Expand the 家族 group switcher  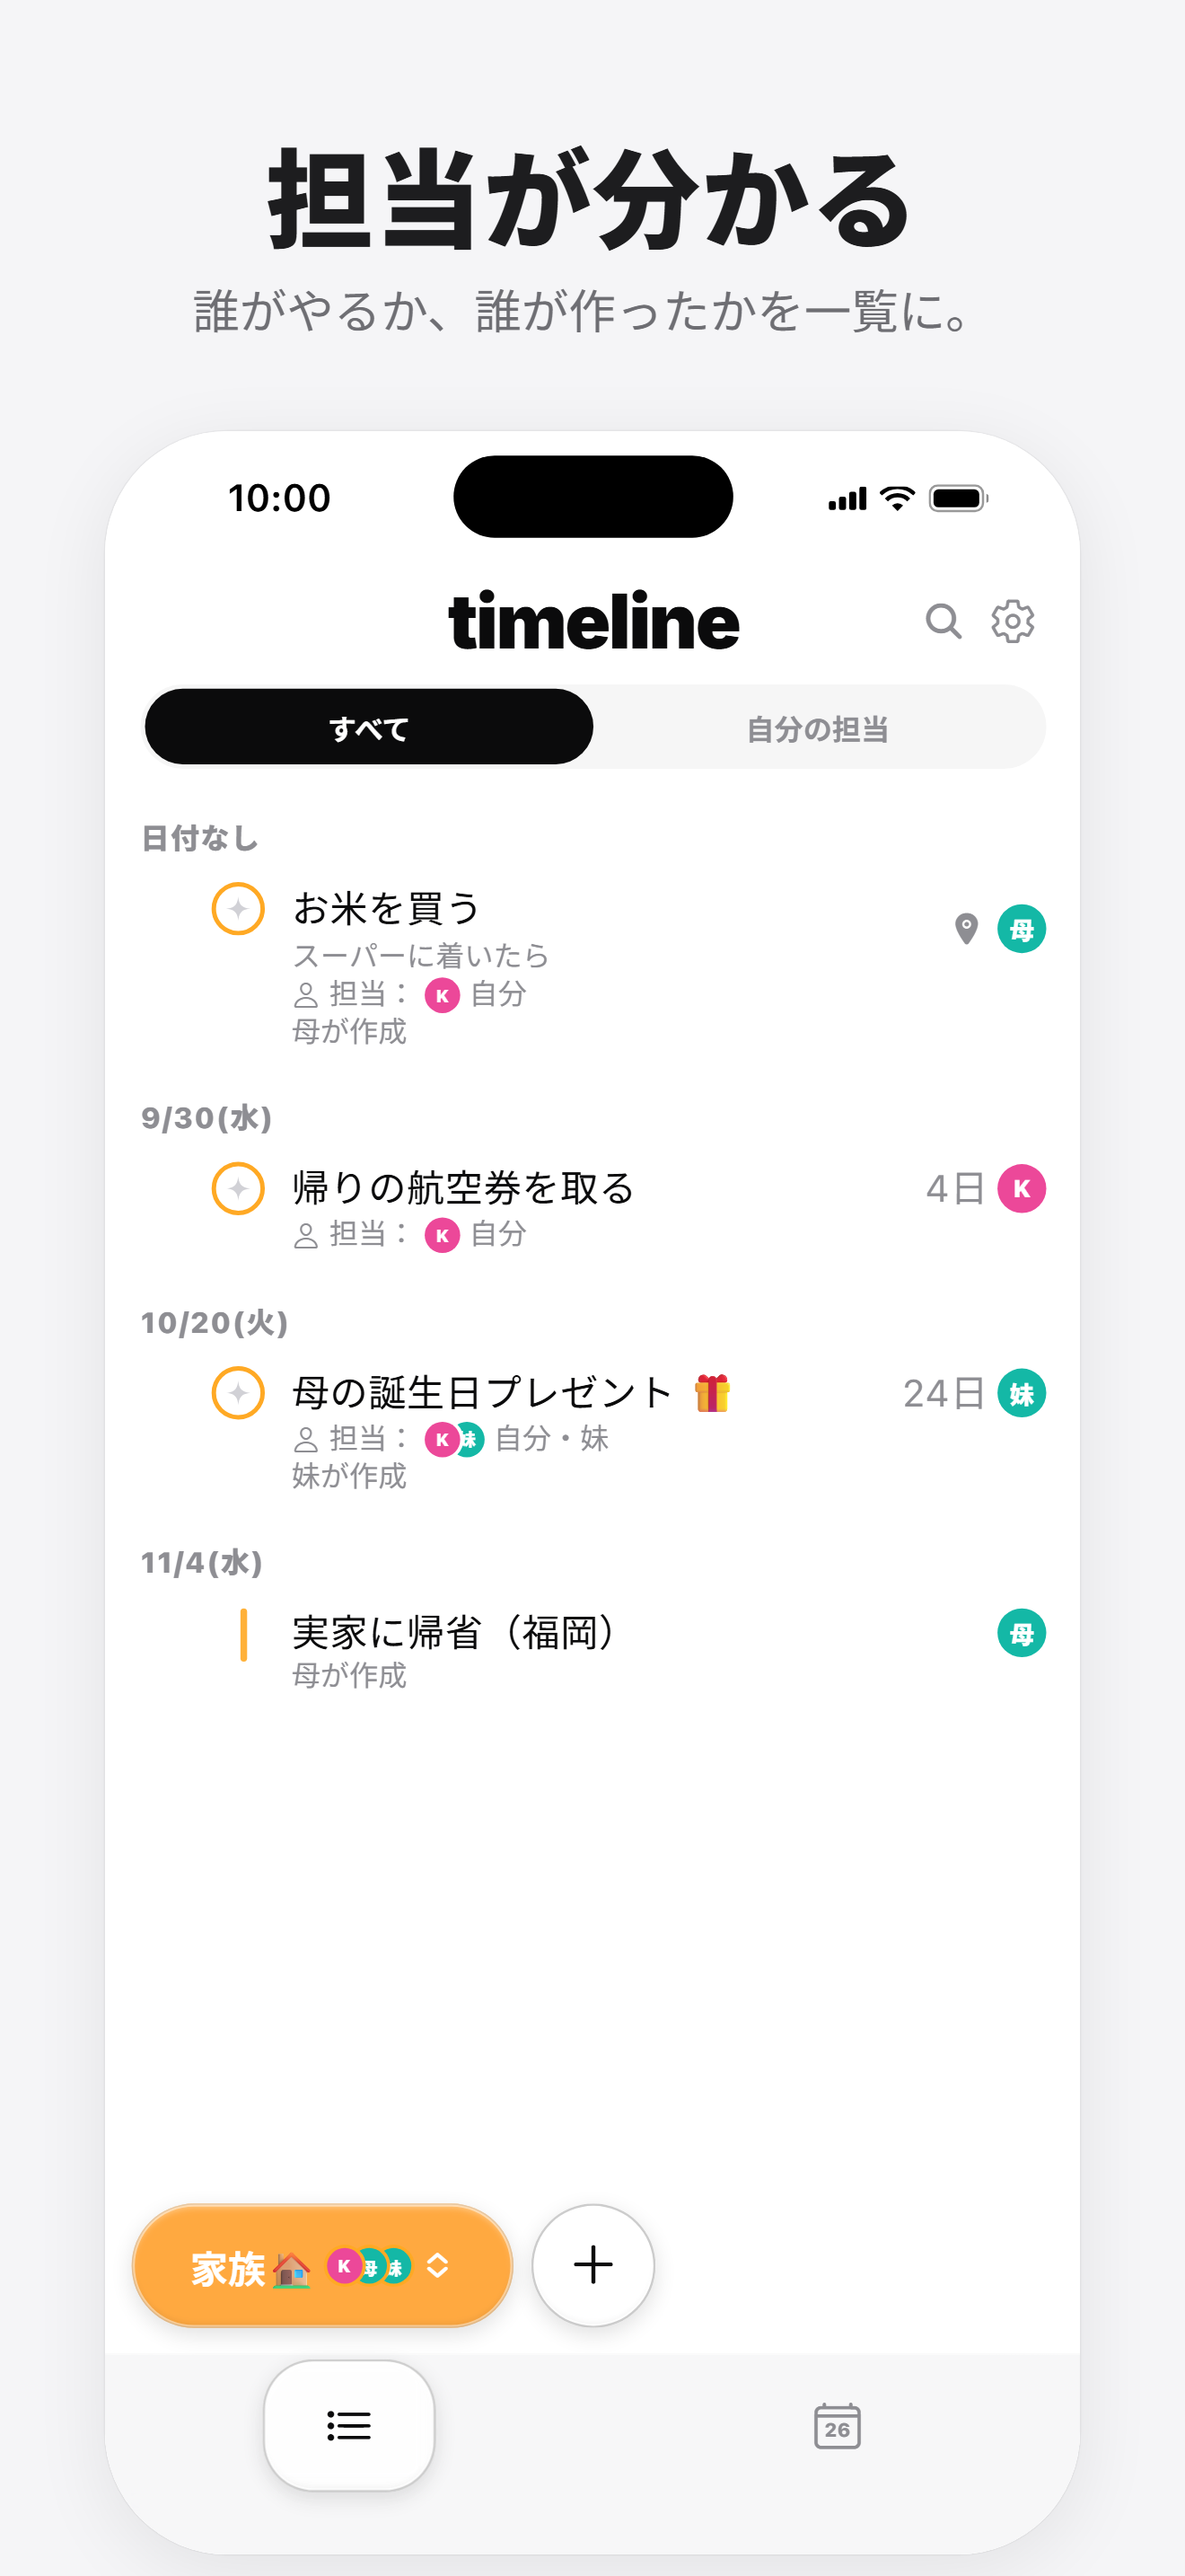pyautogui.click(x=321, y=2265)
